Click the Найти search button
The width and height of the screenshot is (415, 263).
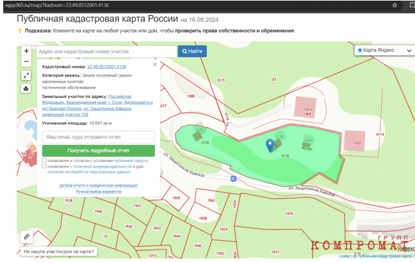tap(192, 51)
